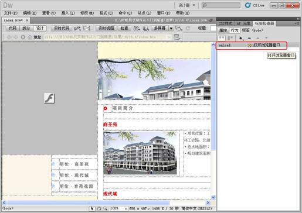The image size is (302, 213).
Task: Switch to the AP 元素 panel tab
Action: [243, 23]
